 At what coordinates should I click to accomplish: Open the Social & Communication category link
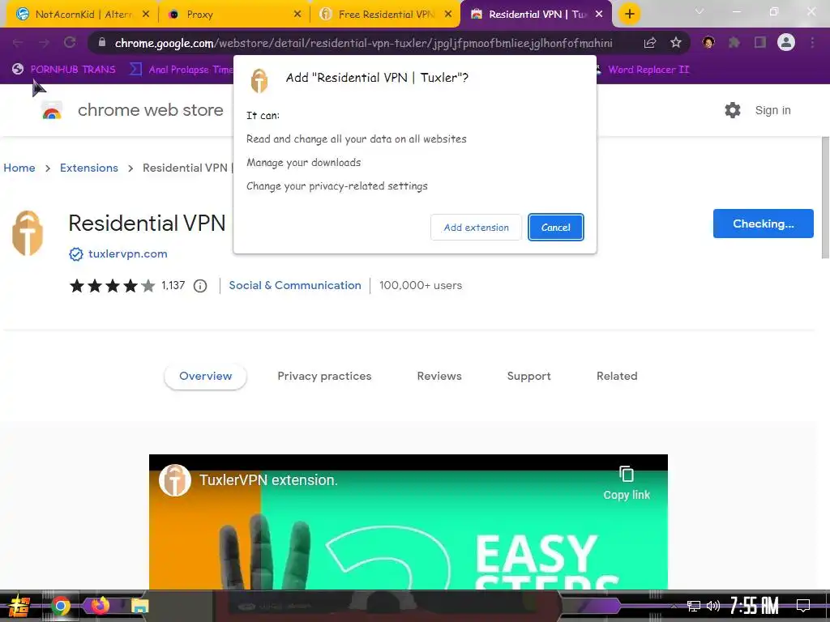295,286
